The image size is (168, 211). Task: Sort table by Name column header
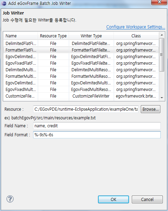pyautogui.click(x=20, y=36)
